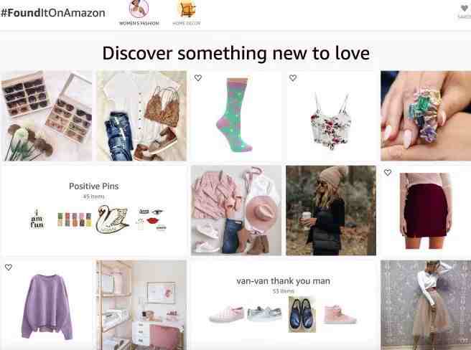Open the pink hat outfit flat-lay
This screenshot has height=350, width=471.
click(236, 210)
